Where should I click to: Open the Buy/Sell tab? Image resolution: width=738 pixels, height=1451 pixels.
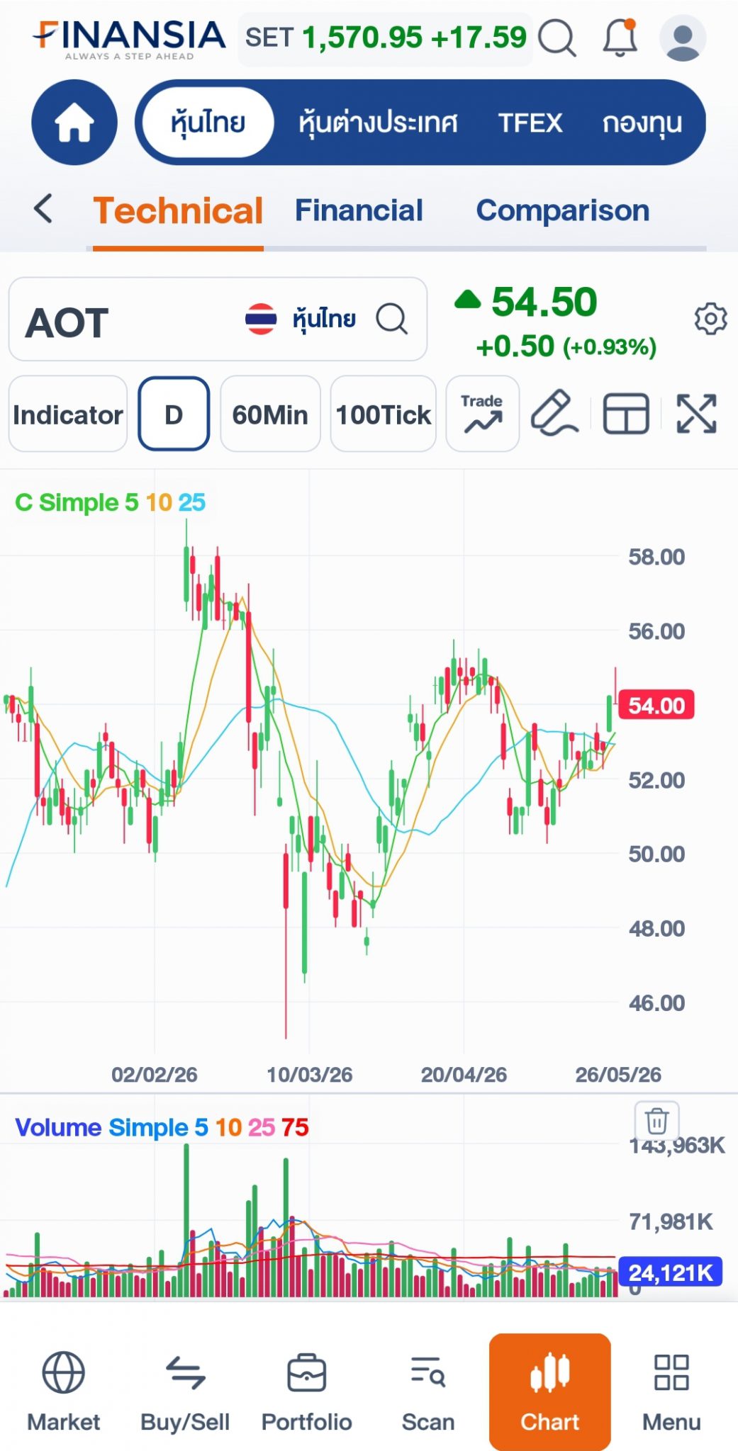click(x=185, y=1391)
